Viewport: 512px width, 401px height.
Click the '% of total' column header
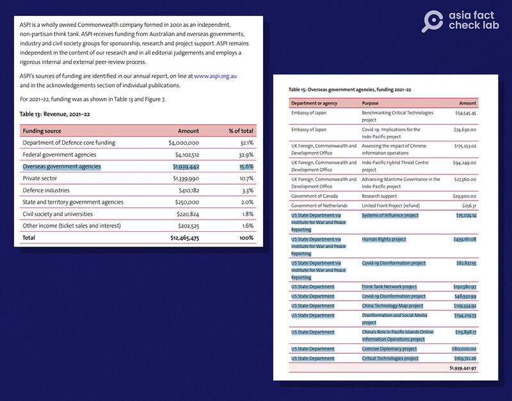pyautogui.click(x=241, y=130)
